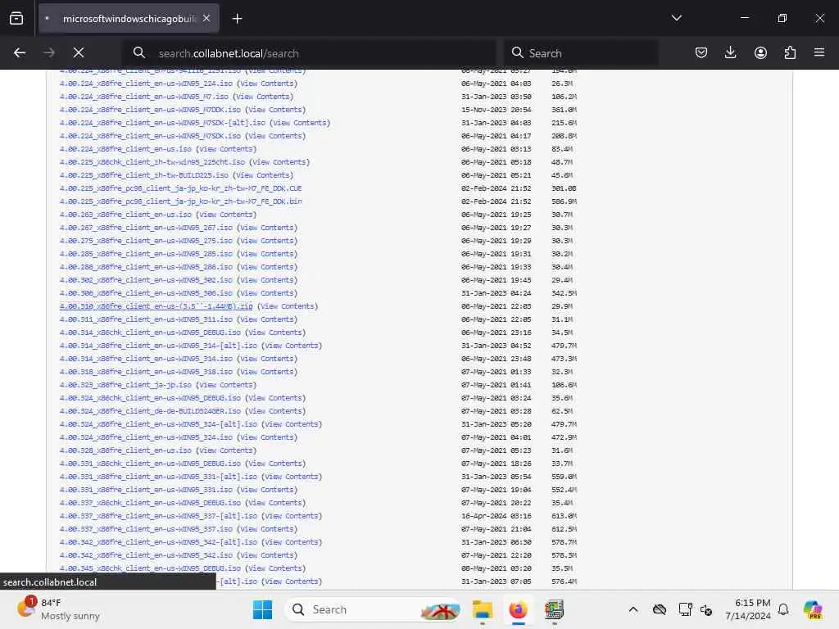
Task: Click the taskbar Search box
Action: pos(373,609)
